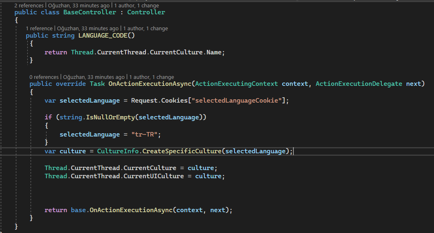Click the CurrentUICulture property
The image size is (434, 233).
[154, 176]
